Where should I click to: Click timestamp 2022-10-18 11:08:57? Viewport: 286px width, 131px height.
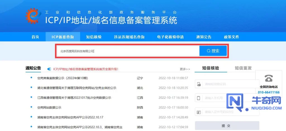[173, 78]
